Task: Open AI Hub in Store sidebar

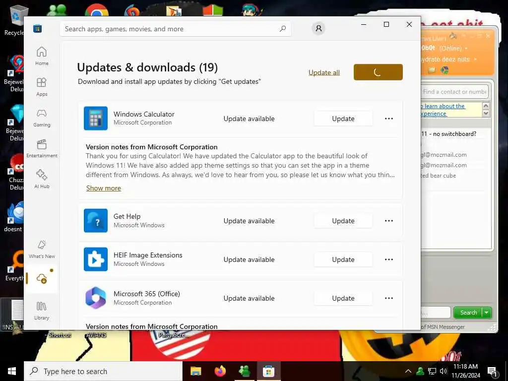Action: 42,179
